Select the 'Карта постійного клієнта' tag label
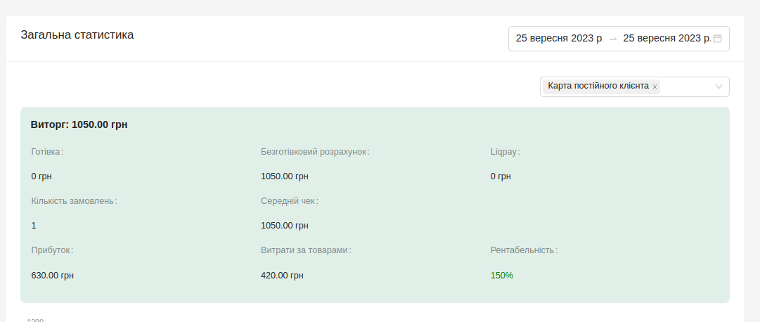 point(598,86)
